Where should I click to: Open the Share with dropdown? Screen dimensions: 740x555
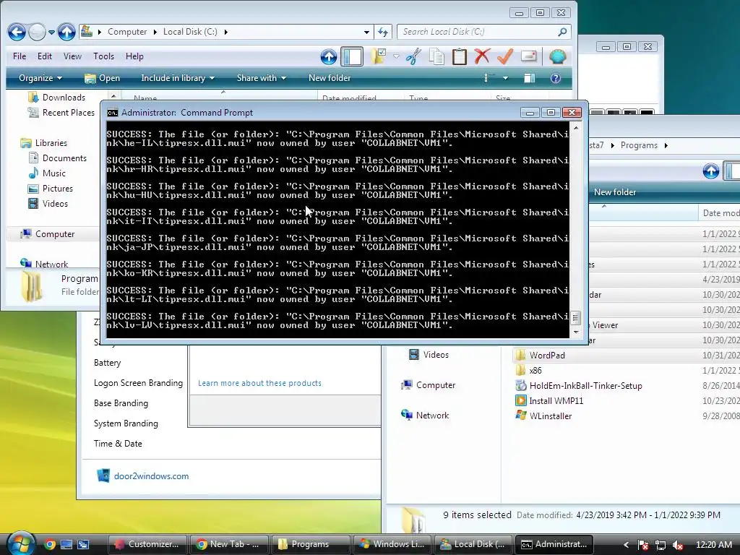(x=261, y=78)
